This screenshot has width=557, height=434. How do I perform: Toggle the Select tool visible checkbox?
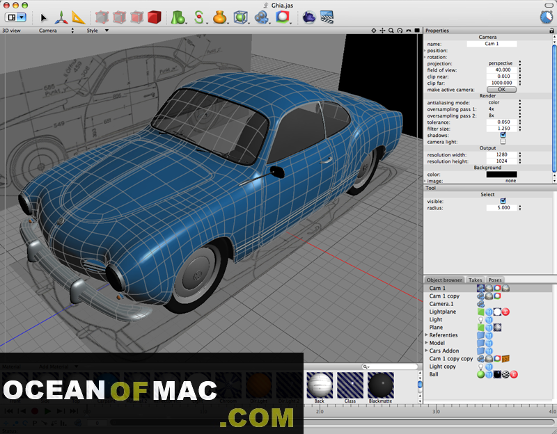click(503, 201)
